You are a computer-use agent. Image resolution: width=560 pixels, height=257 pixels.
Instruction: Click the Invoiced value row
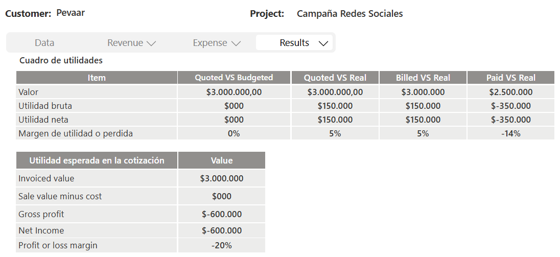(x=46, y=178)
